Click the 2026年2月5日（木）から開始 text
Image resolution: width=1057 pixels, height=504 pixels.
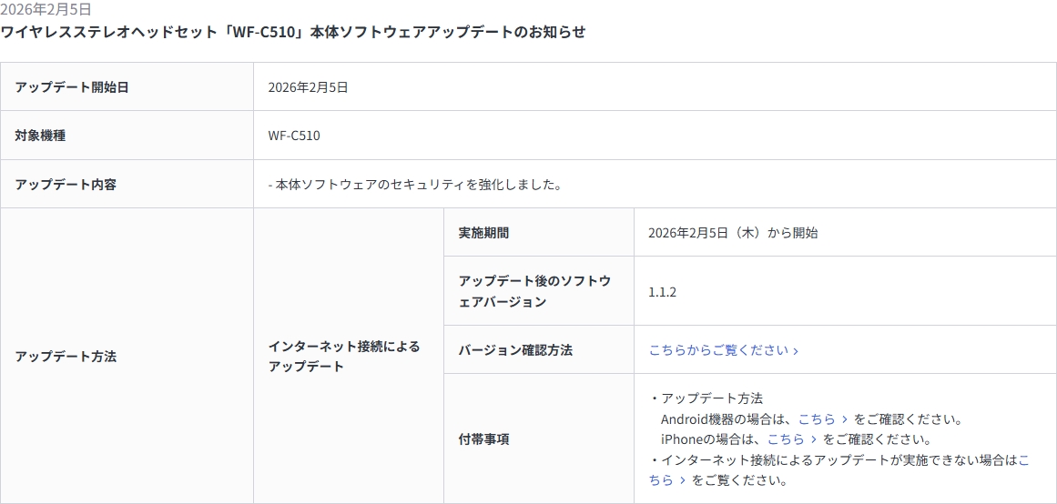(733, 233)
